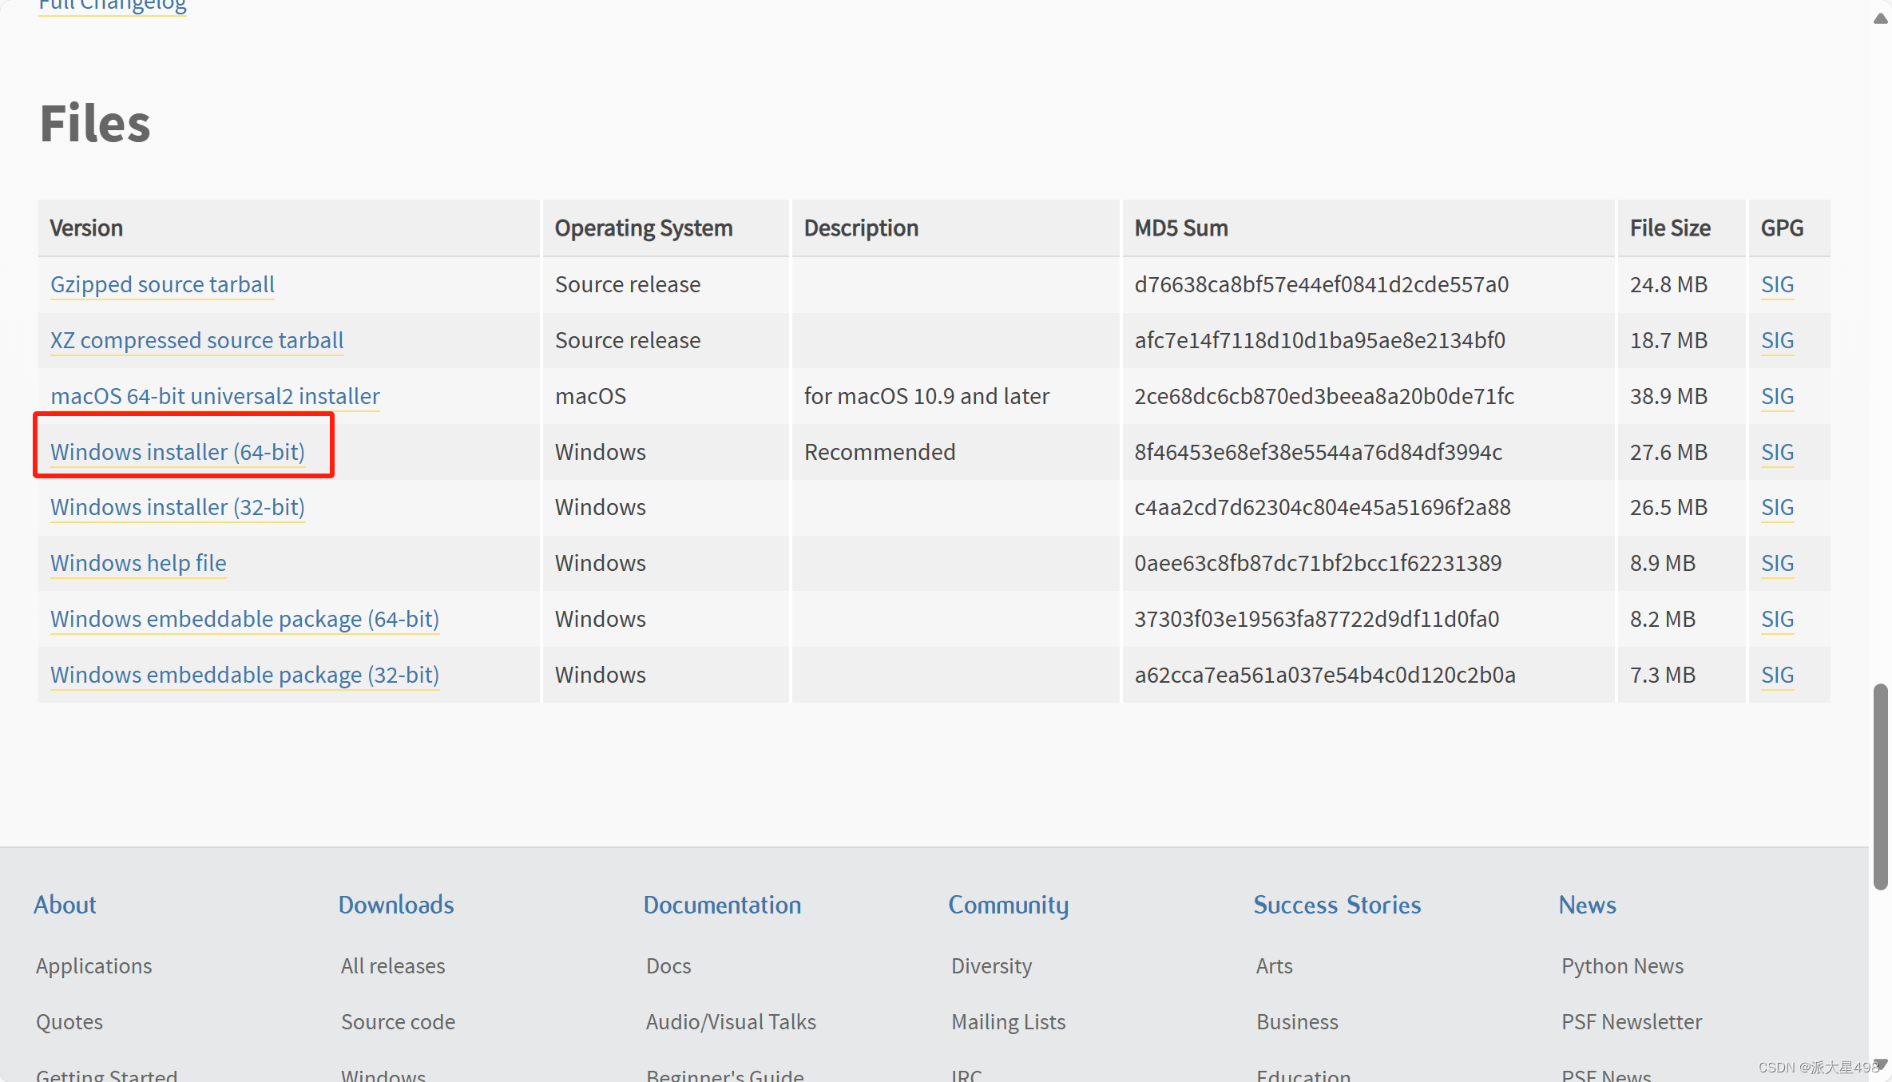Viewport: 1892px width, 1082px height.
Task: Download the XZ compressed source tarball
Action: (196, 340)
